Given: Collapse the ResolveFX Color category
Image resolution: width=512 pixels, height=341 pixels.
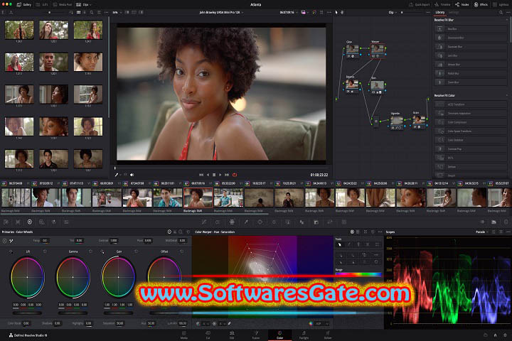Looking at the screenshot, I should tap(507, 96).
